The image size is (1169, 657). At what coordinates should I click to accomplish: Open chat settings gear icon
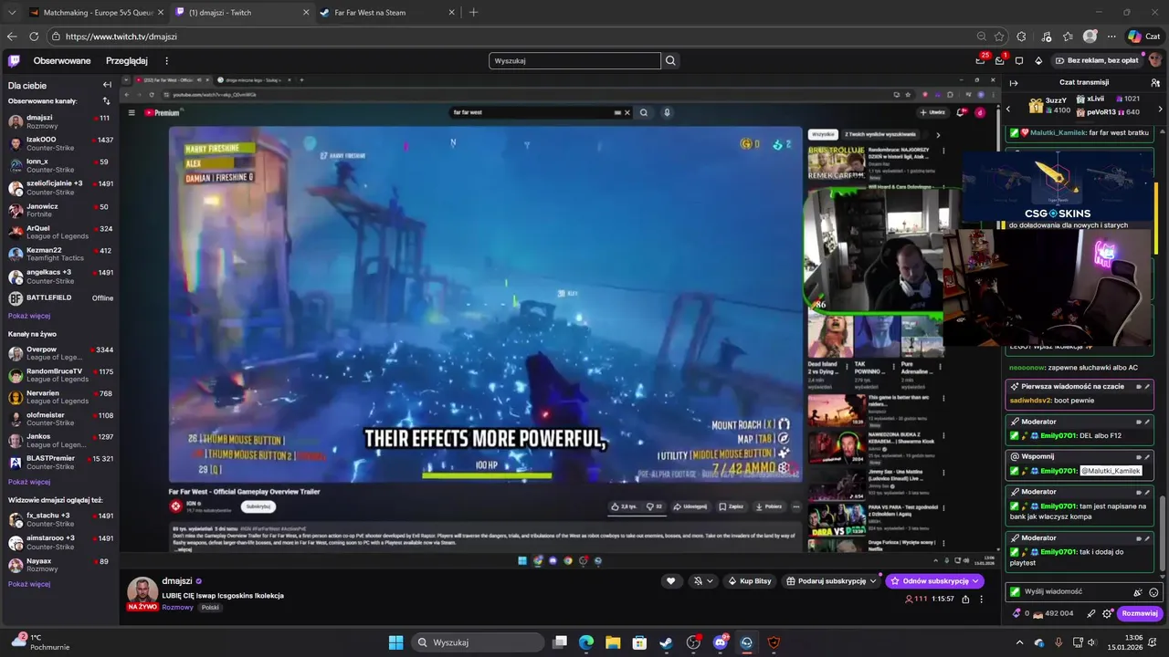click(1108, 613)
